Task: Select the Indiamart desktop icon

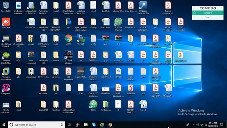Action: click(x=131, y=89)
